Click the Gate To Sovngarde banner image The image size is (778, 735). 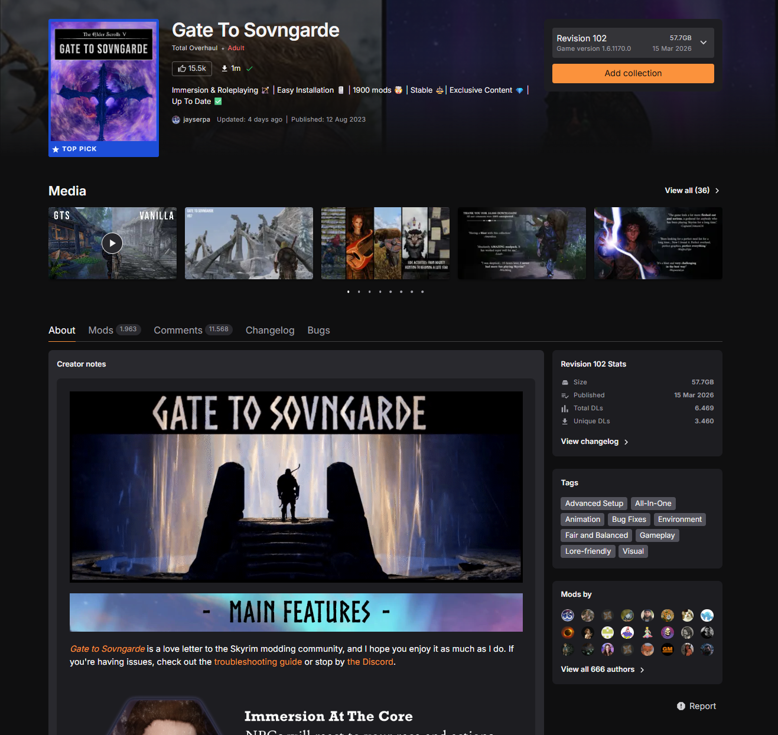[296, 487]
